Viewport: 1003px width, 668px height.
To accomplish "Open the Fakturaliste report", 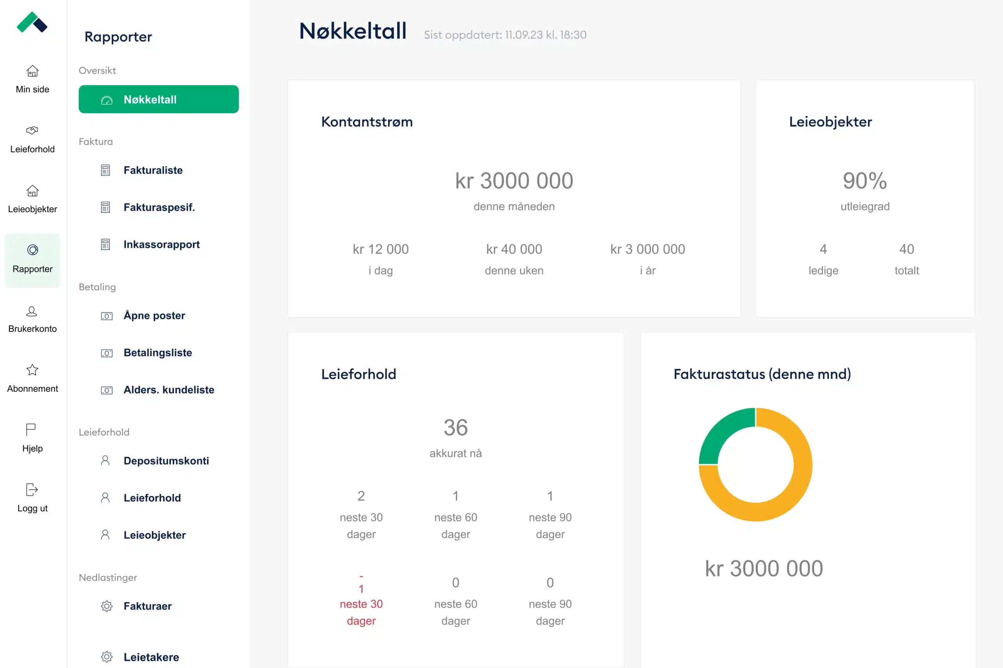I will point(153,171).
